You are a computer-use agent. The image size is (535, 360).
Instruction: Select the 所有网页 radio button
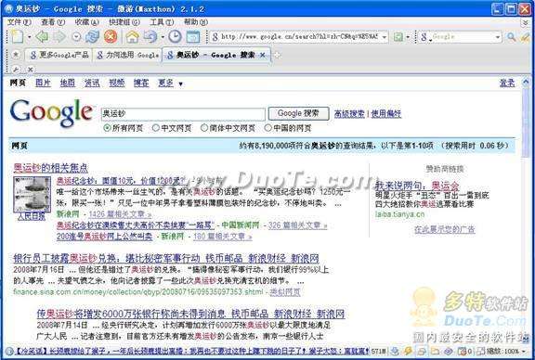click(x=107, y=128)
